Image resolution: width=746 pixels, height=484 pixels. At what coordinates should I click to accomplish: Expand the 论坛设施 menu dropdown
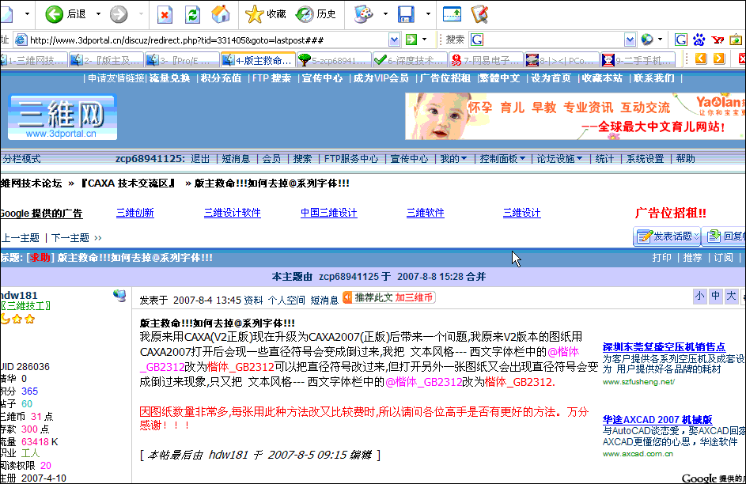[580, 159]
